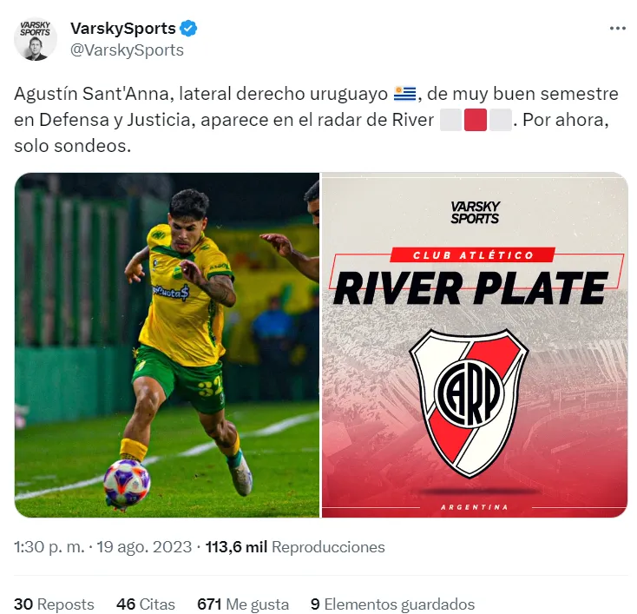Open the Defensa y Justicia player photo
637x614 pixels.
[167, 346]
